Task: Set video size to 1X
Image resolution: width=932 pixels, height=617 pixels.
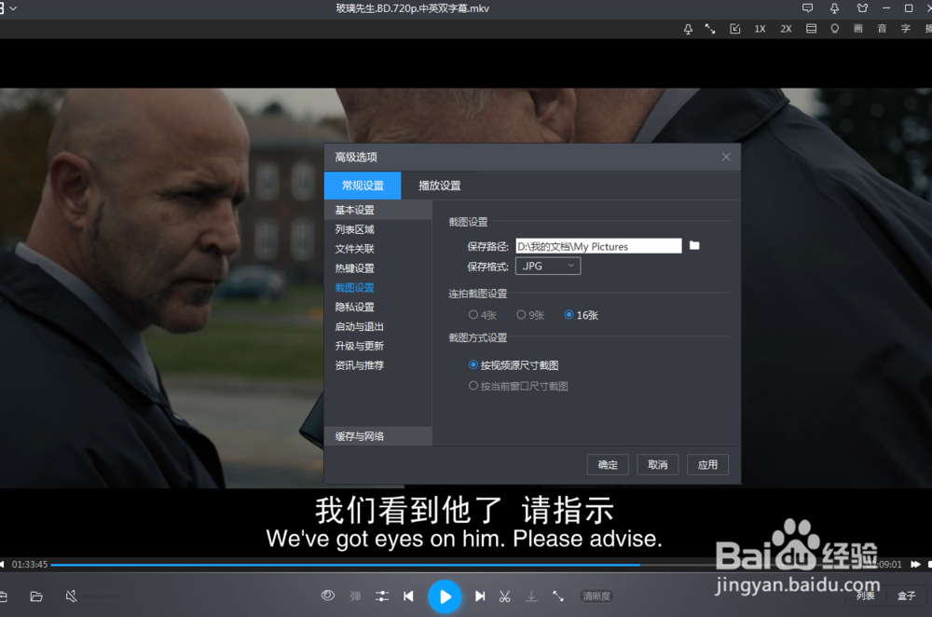Action: (760, 29)
